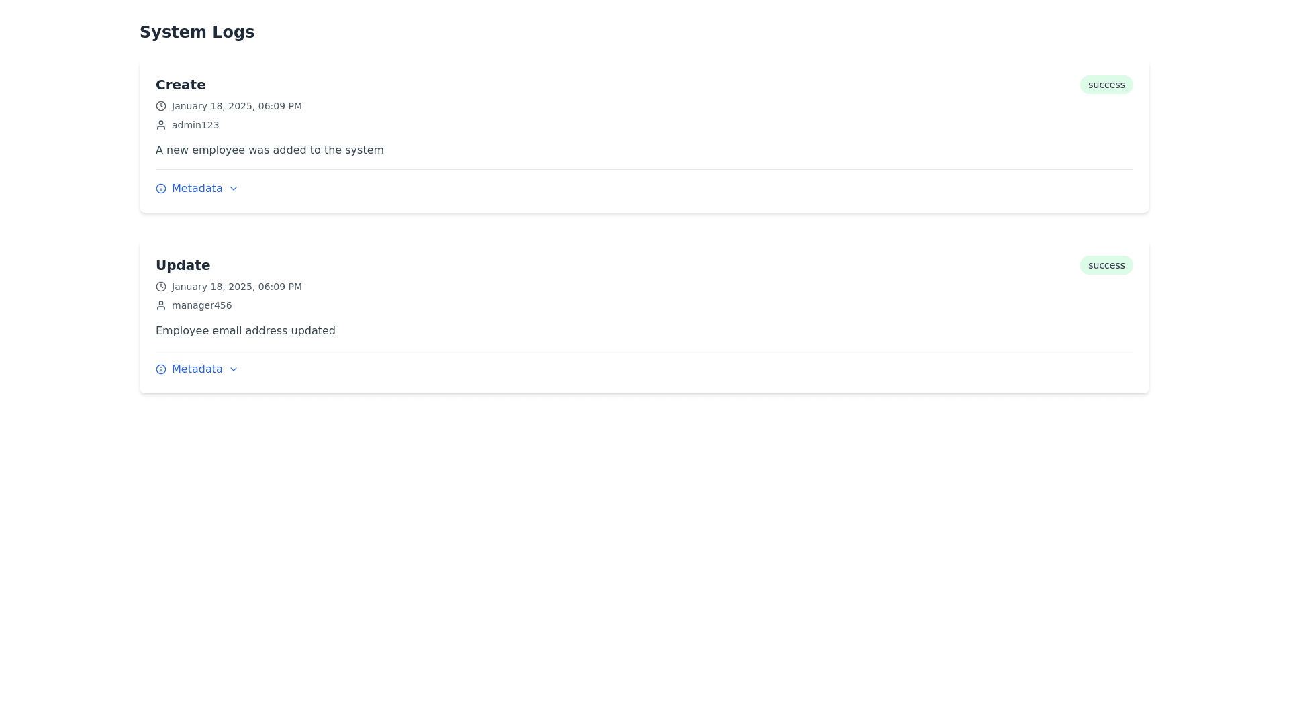Click the user icon beside admin123

[x=161, y=125]
